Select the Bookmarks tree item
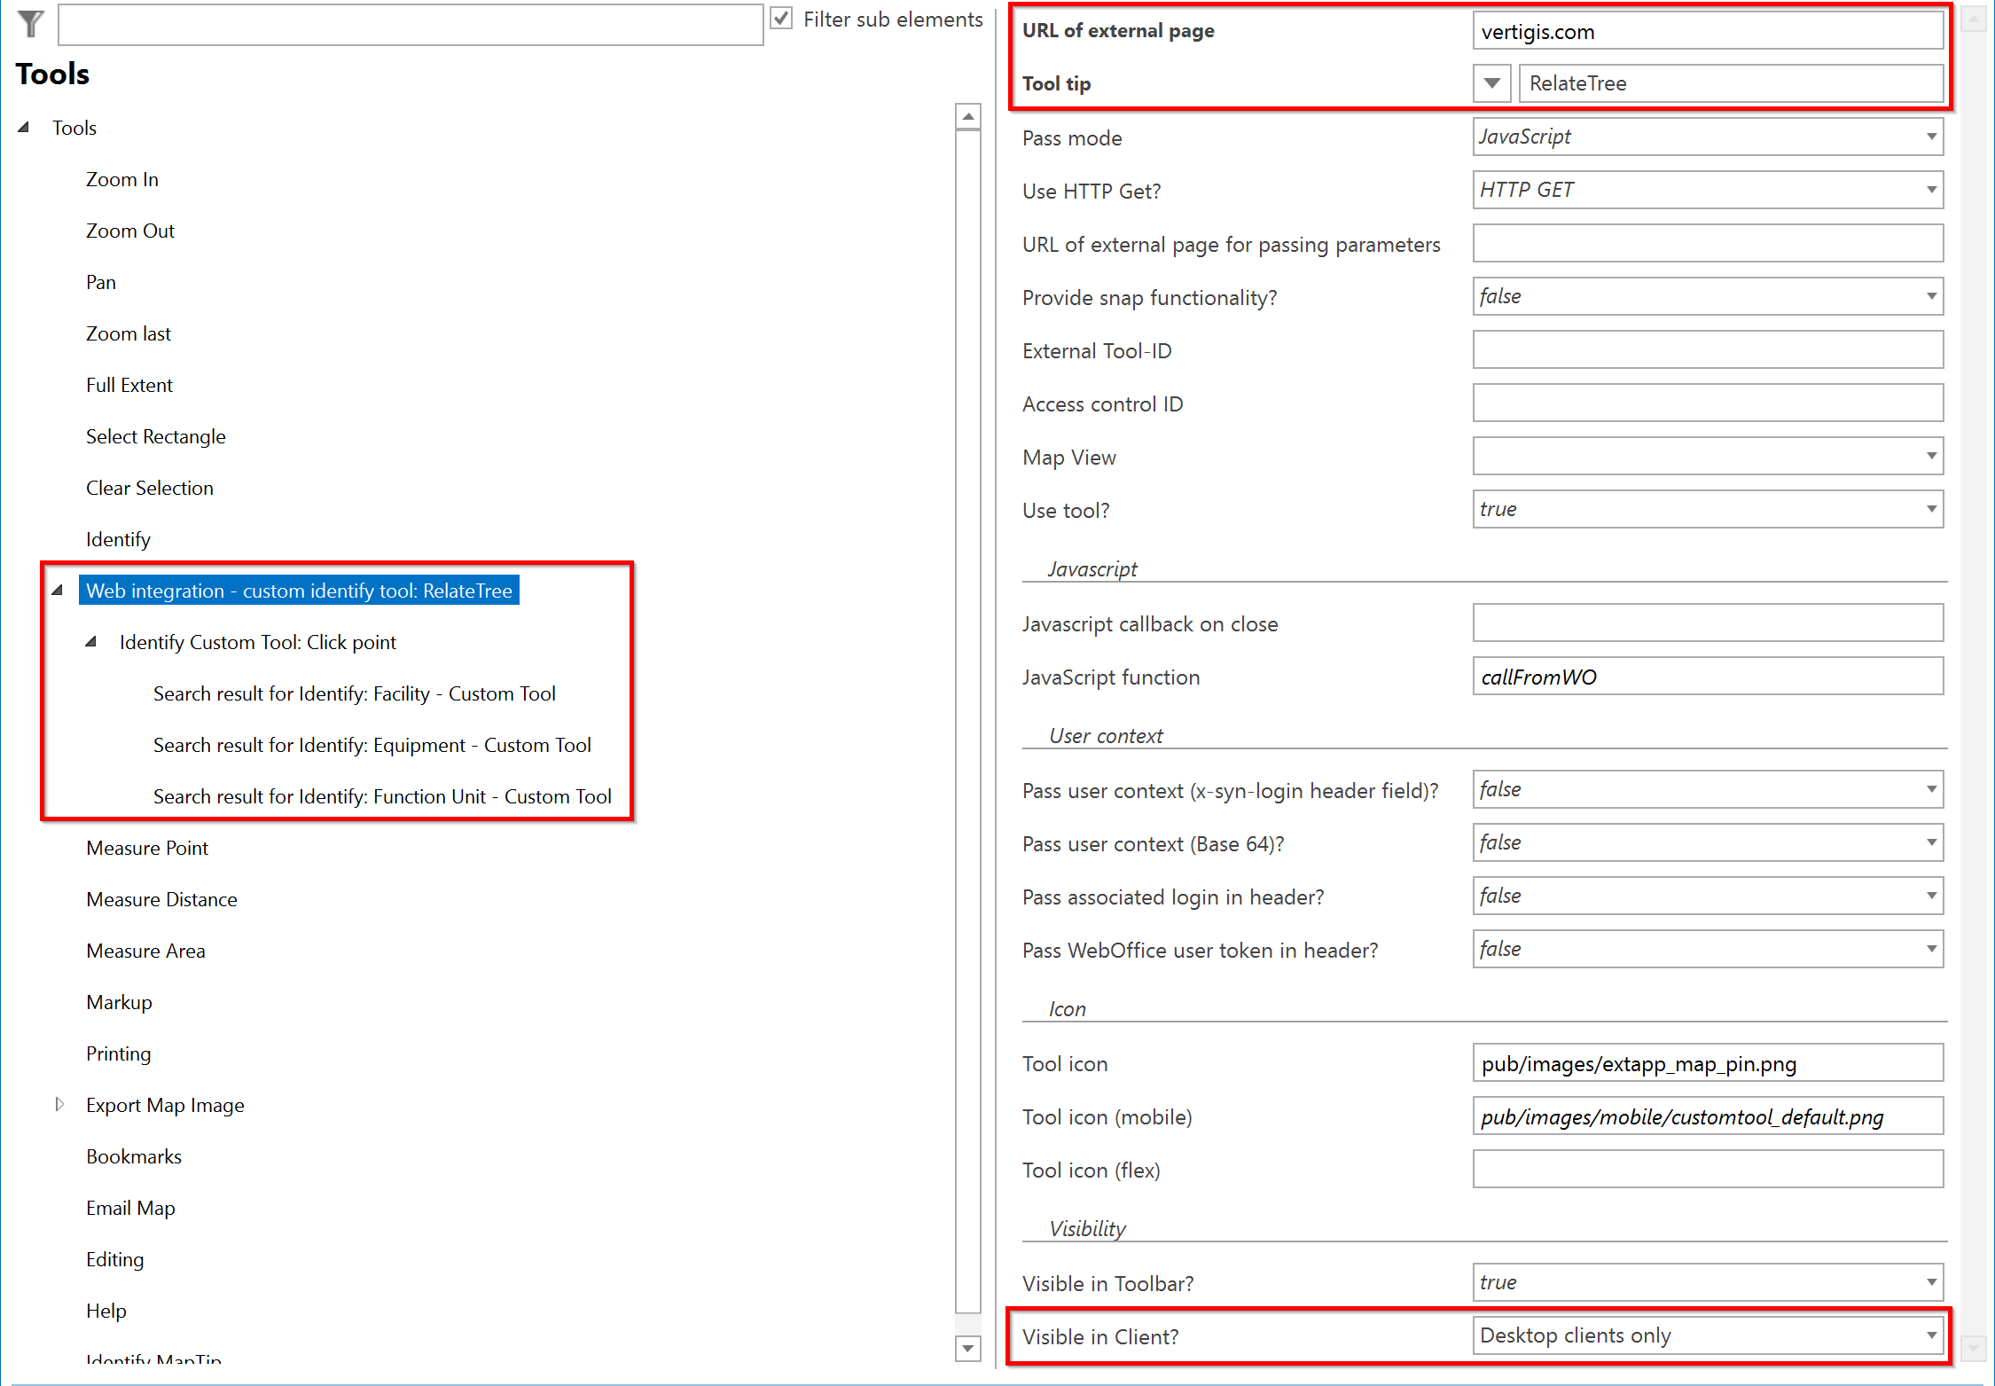This screenshot has width=1995, height=1386. 133,1155
